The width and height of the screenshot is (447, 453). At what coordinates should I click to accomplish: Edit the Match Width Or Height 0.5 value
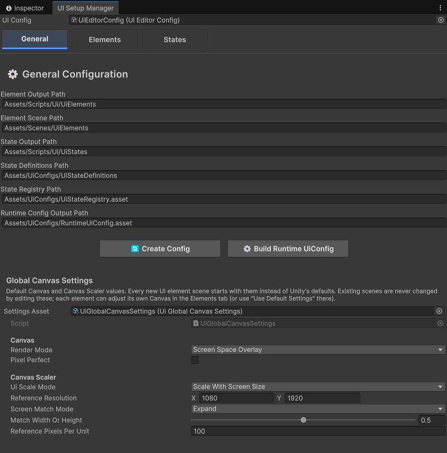[x=432, y=420]
